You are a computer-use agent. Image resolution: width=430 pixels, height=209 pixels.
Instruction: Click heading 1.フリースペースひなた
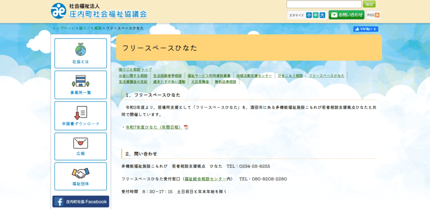(x=153, y=95)
